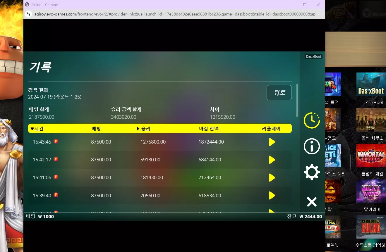Click win amount 1275800.00
386x252 pixels.
(153, 142)
